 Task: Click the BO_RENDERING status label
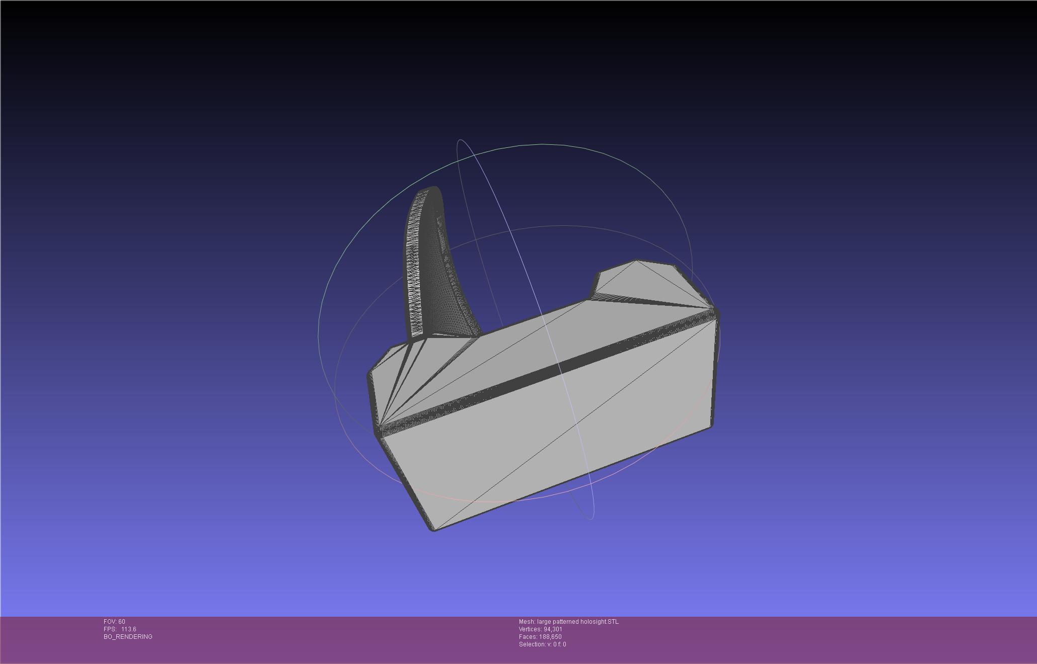coord(128,637)
